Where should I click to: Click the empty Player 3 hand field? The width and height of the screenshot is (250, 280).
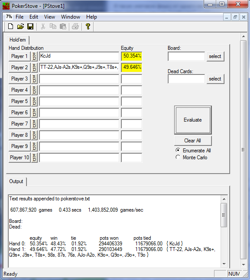79,79
